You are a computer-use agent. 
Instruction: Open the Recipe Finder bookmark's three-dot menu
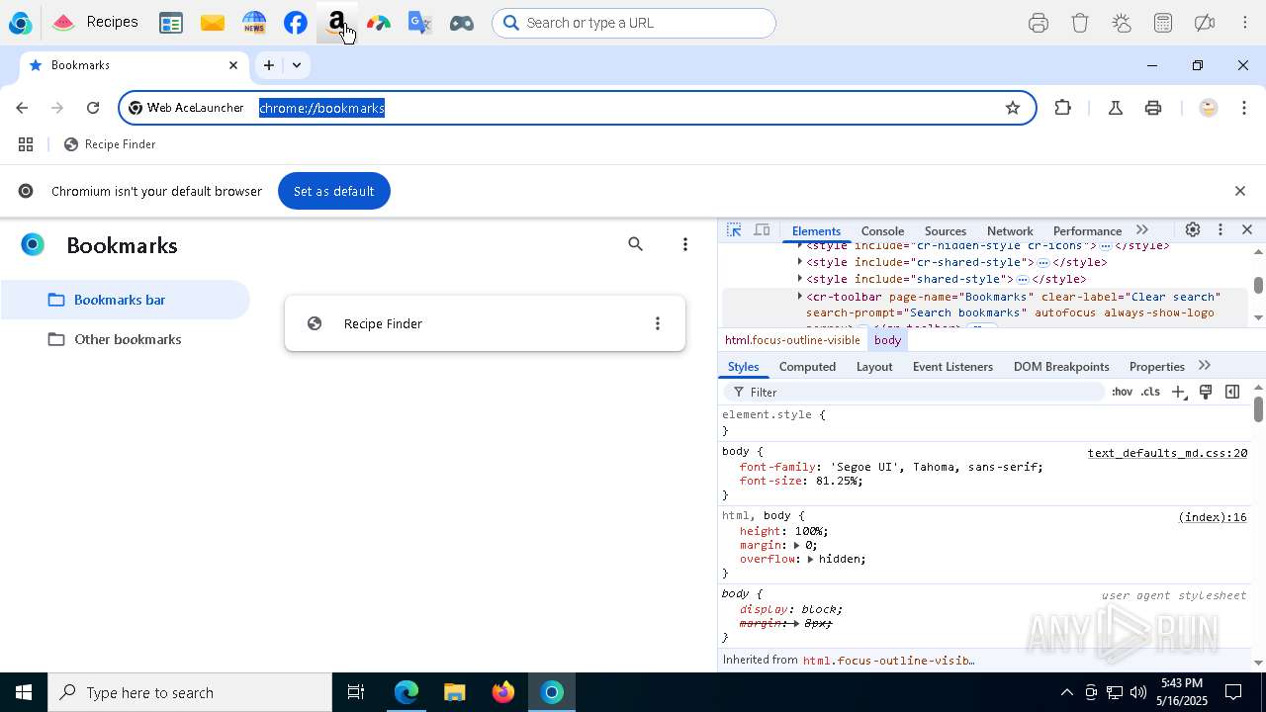[658, 323]
